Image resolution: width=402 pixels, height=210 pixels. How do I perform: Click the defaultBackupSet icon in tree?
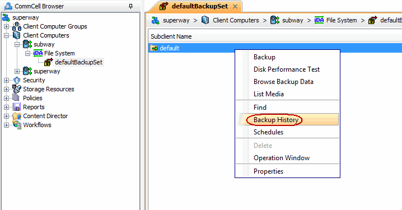click(49, 62)
